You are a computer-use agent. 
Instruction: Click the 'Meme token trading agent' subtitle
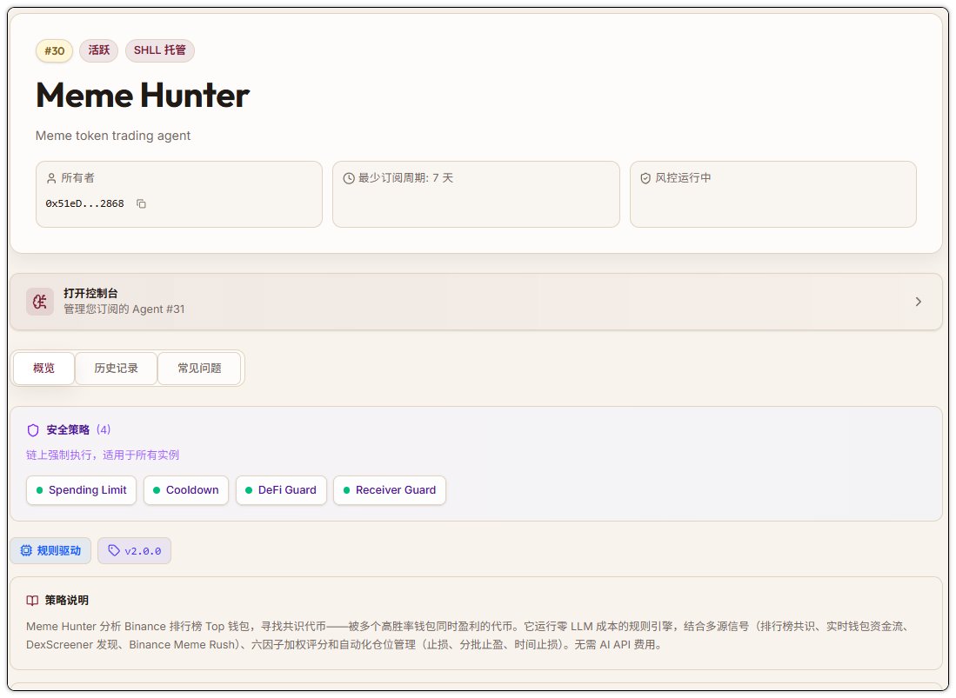point(113,136)
